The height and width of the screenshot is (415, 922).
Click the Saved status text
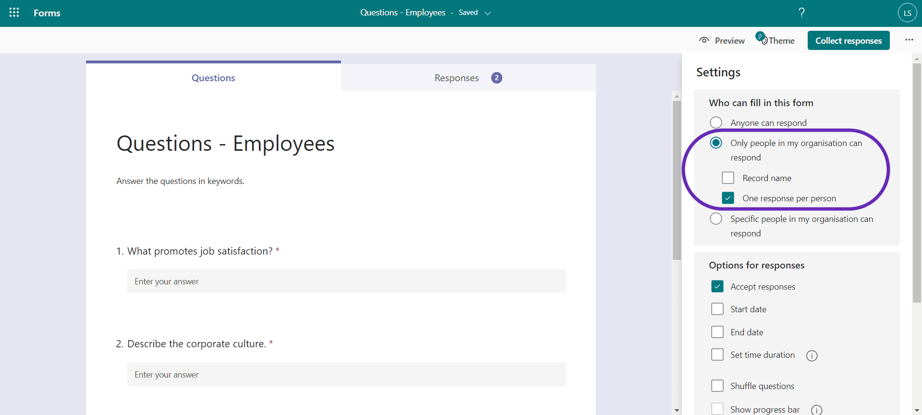pos(468,12)
